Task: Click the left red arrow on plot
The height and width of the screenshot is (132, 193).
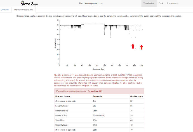Action: coord(133,46)
